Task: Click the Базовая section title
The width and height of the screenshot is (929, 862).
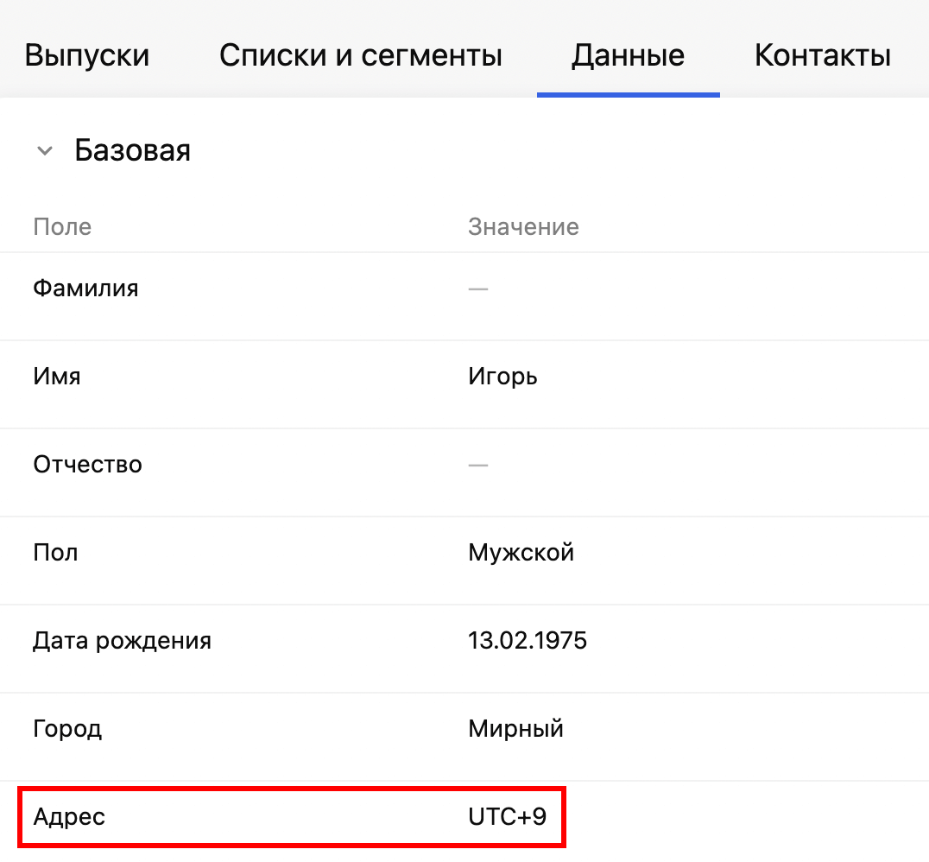Action: (x=132, y=150)
